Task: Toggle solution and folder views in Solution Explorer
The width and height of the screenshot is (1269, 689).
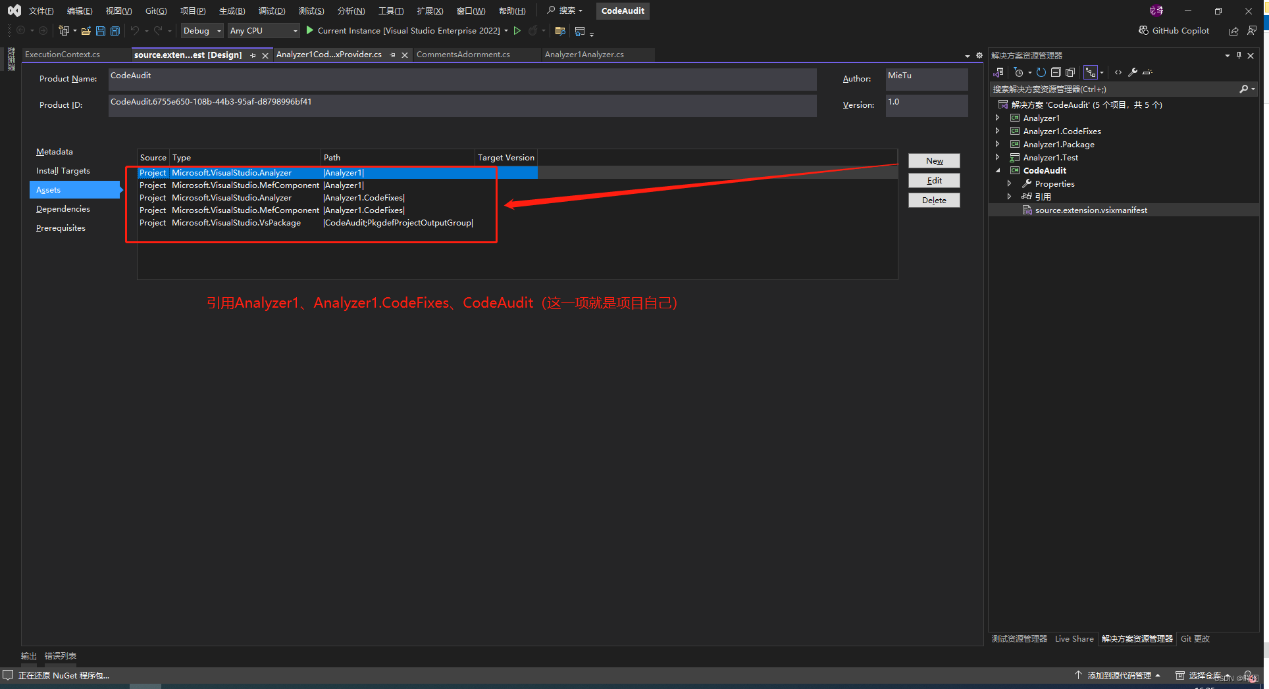Action: (998, 72)
